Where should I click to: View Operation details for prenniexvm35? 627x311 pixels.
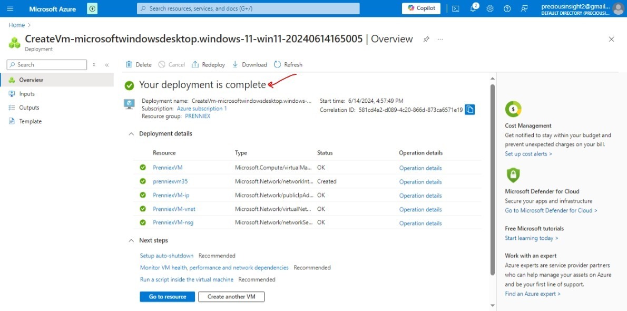420,182
